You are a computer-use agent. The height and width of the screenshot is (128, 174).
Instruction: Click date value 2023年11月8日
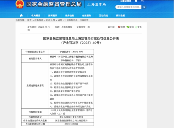point(71,124)
